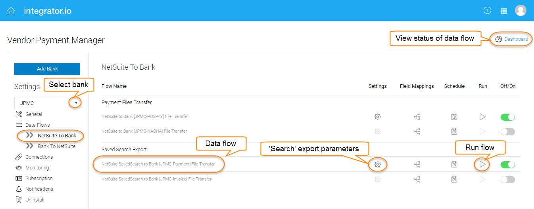Click the Flow Name column header

[x=114, y=86]
